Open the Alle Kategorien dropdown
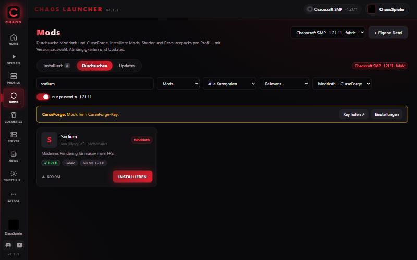Screen dimensions: 417x260 [x=229, y=84]
